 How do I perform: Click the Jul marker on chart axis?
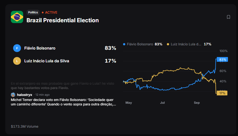(162, 103)
